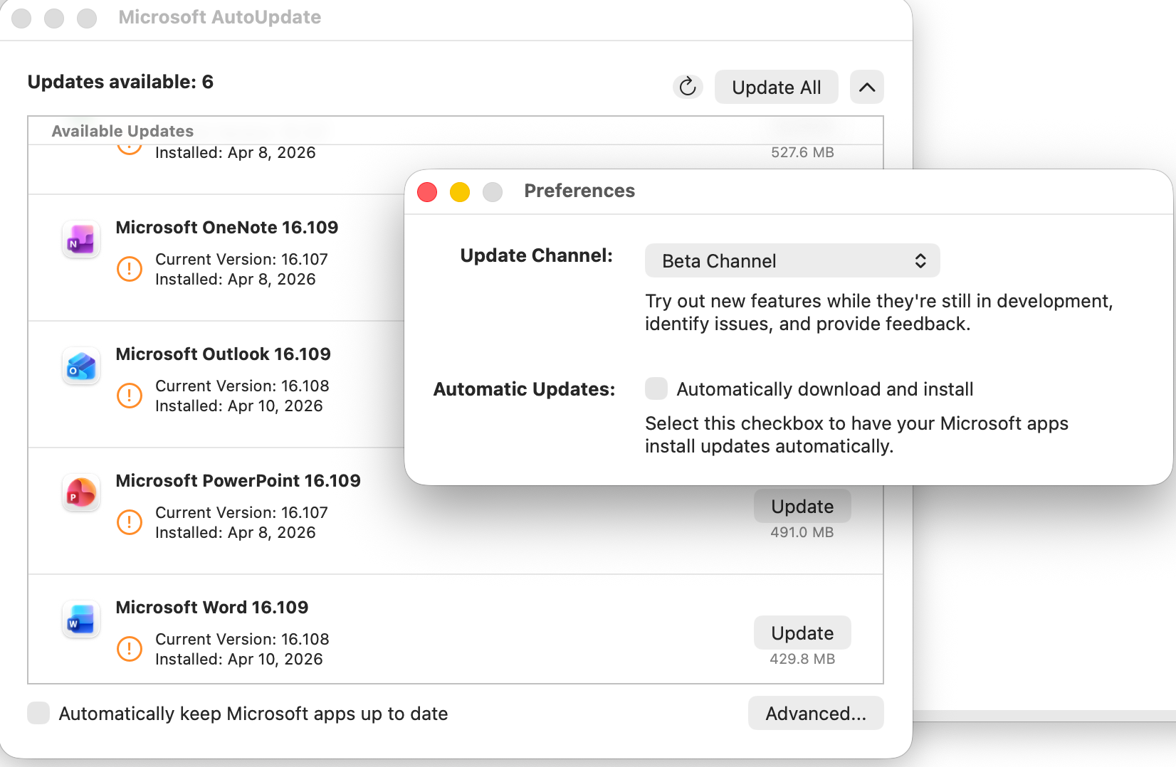This screenshot has height=767, width=1176.
Task: Click the Updates available: 6 heading
Action: click(x=120, y=82)
